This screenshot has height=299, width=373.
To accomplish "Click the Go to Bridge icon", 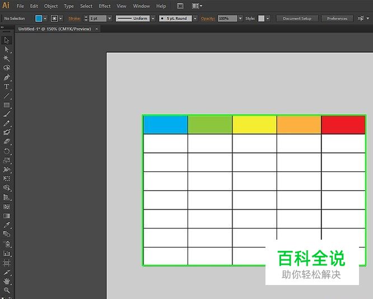I will 180,6.
